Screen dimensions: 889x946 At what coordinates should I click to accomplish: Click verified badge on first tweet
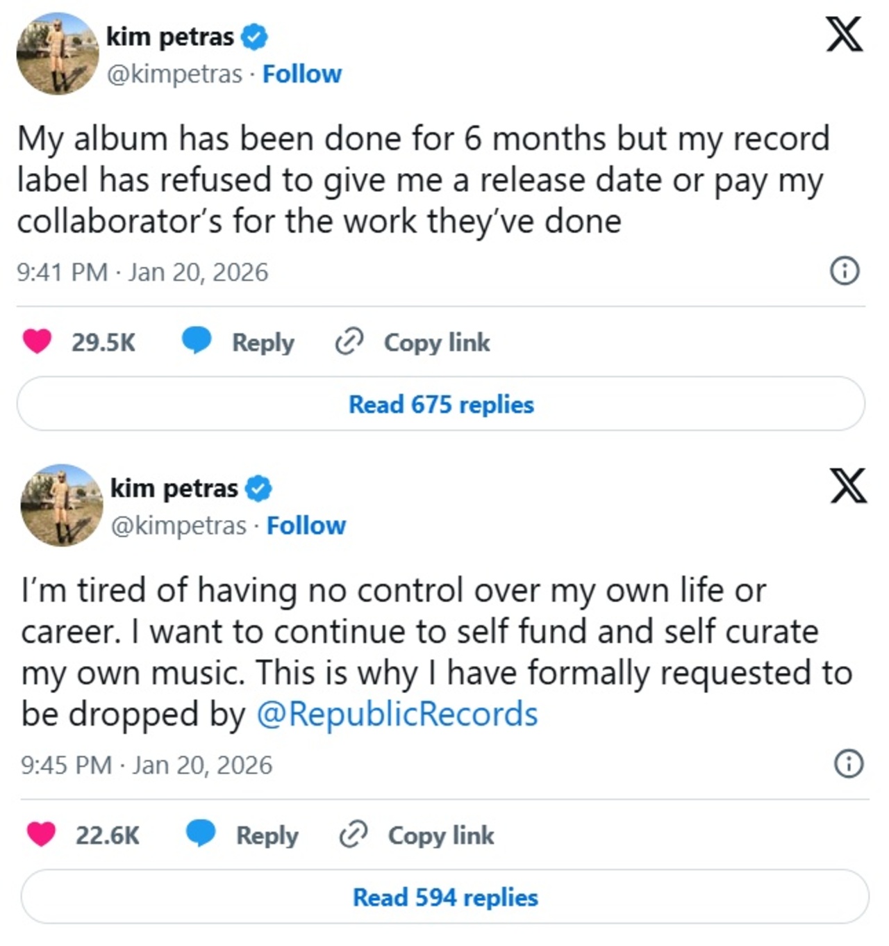(x=254, y=37)
